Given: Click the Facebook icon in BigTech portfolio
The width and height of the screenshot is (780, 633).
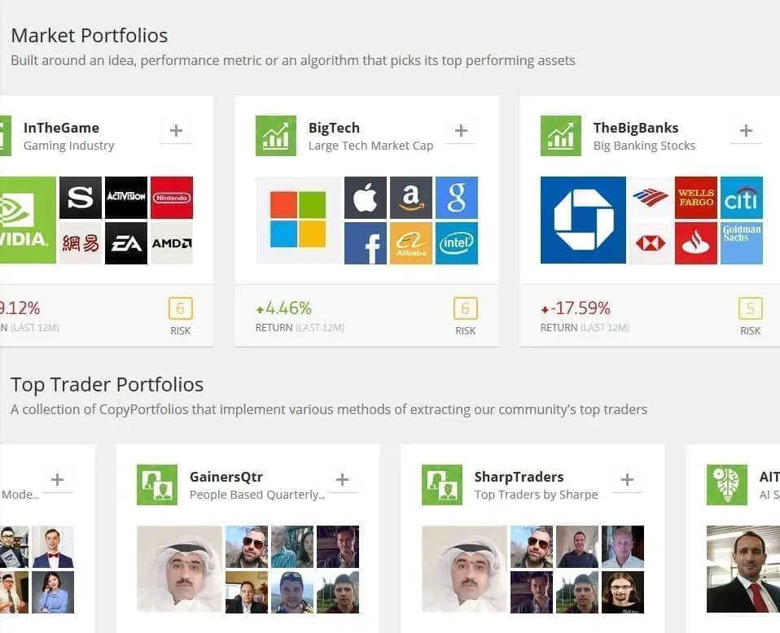Looking at the screenshot, I should pyautogui.click(x=365, y=243).
